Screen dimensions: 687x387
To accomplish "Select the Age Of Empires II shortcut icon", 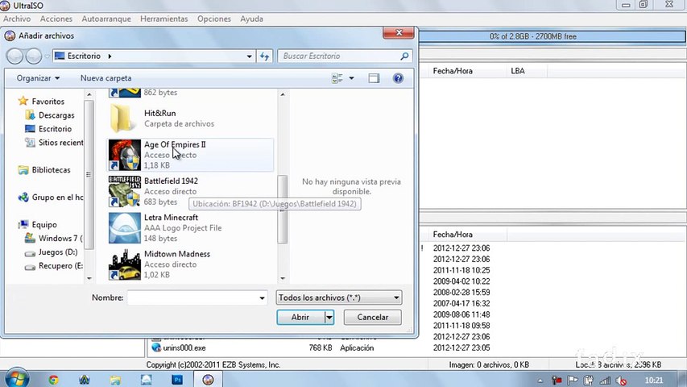I will point(124,155).
